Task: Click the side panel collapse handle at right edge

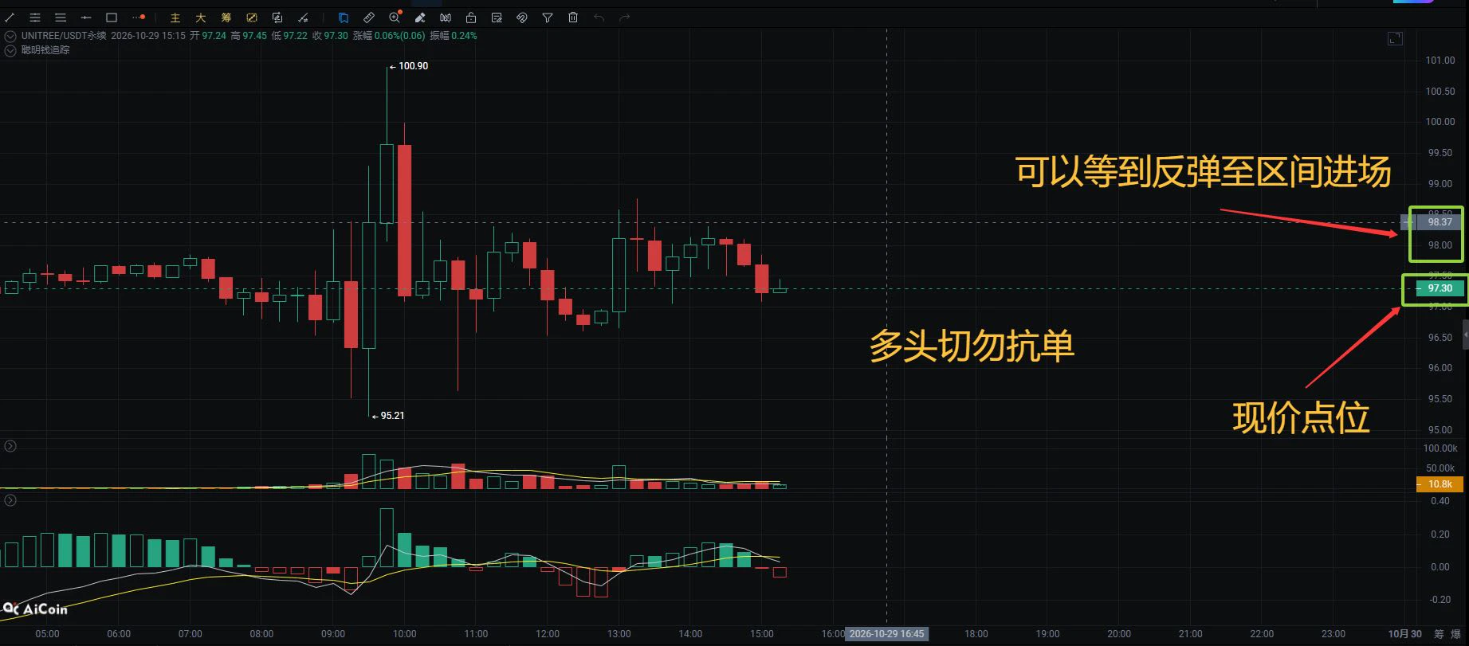Action: (x=1465, y=335)
